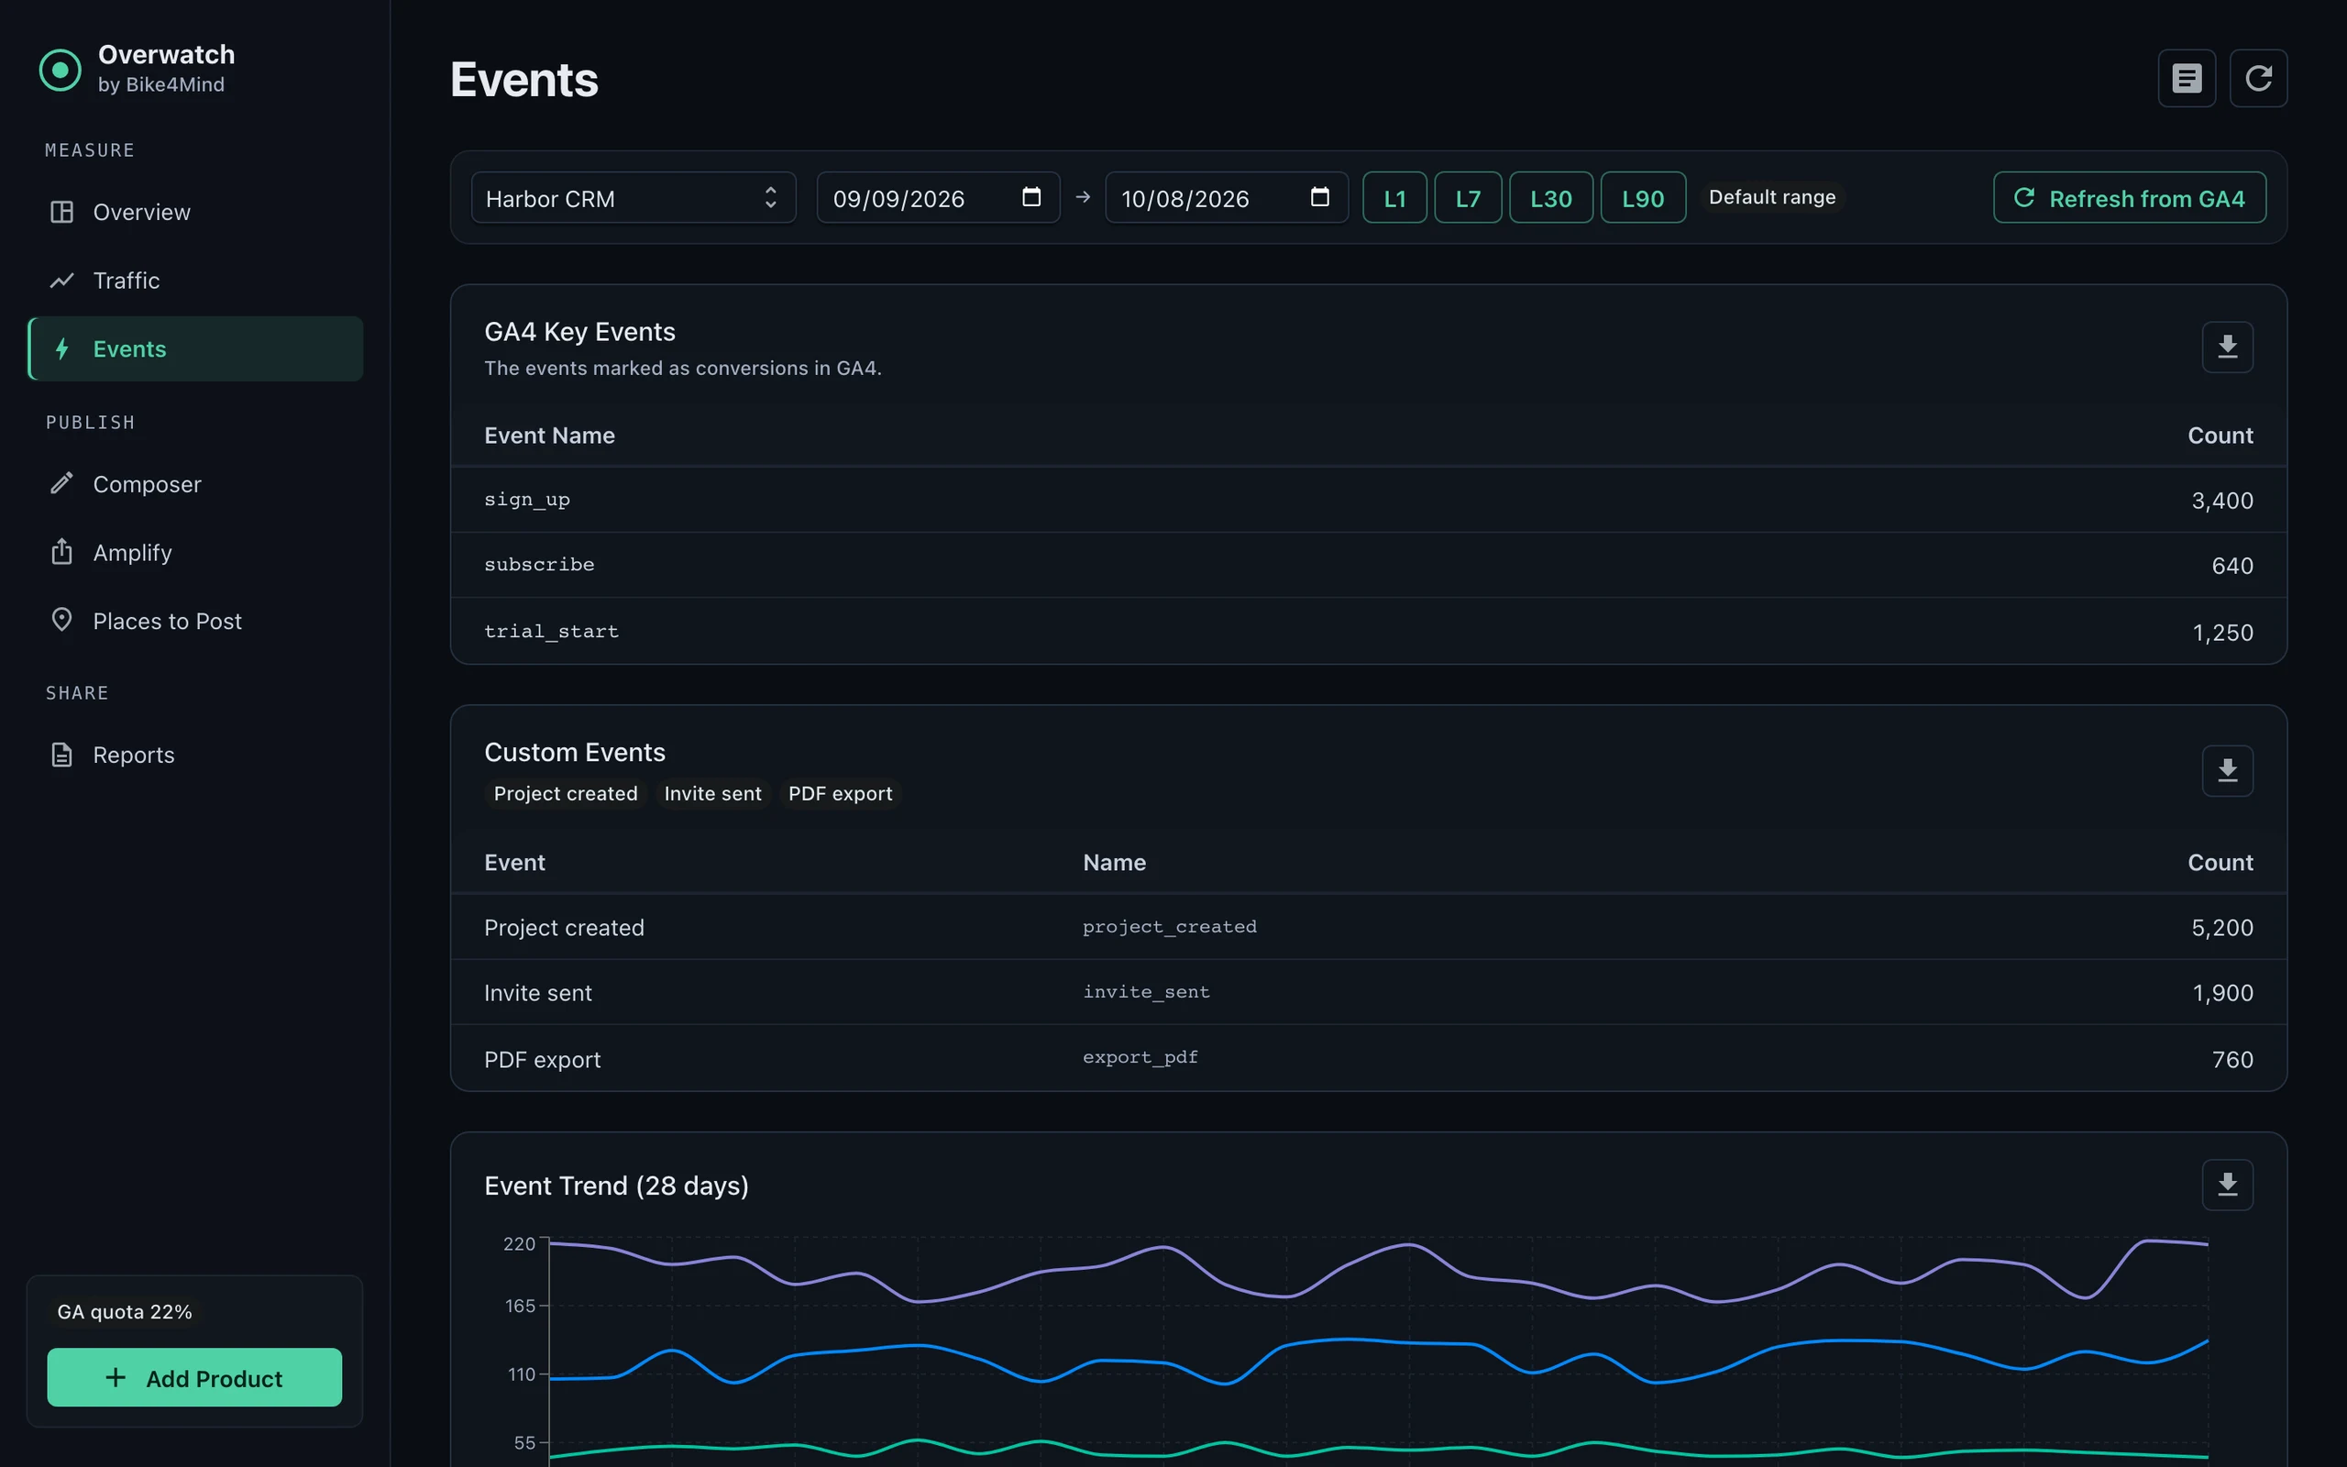
Task: Click the start date field 09/09/2026
Action: tap(938, 198)
